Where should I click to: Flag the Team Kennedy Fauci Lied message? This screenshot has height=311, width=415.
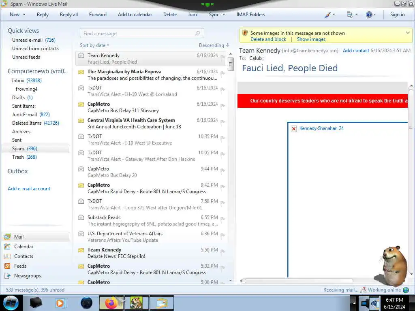point(223,57)
